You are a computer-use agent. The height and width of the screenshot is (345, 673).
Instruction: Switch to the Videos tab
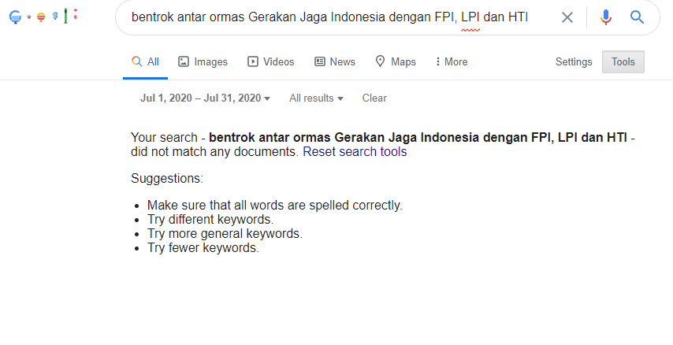[270, 61]
